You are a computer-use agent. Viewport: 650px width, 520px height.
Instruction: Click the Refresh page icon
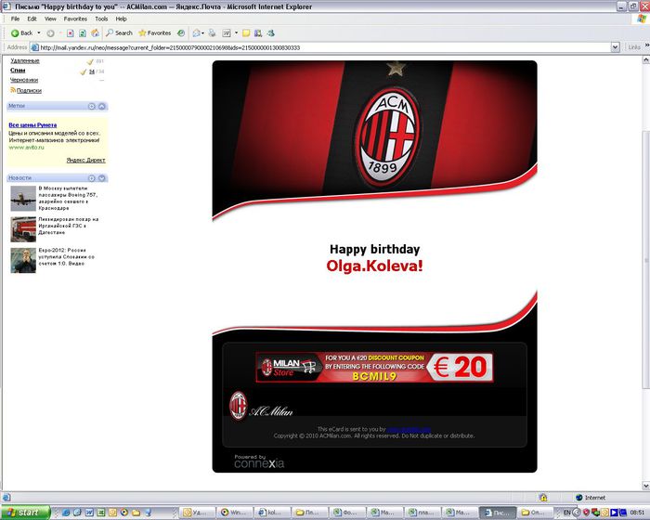83,33
